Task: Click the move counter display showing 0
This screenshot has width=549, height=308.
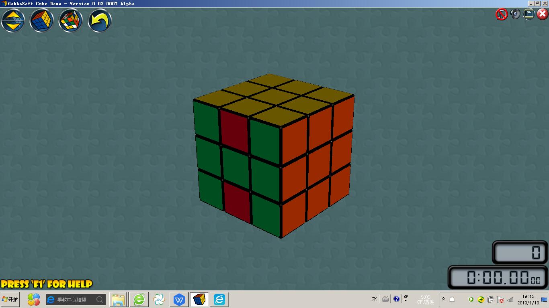Action: [x=520, y=253]
